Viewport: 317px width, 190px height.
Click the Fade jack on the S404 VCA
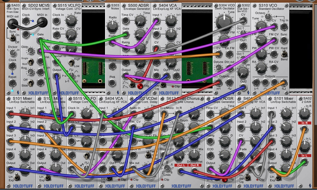(241, 155)
